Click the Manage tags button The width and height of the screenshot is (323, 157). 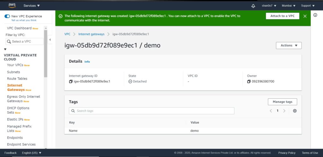(282, 102)
